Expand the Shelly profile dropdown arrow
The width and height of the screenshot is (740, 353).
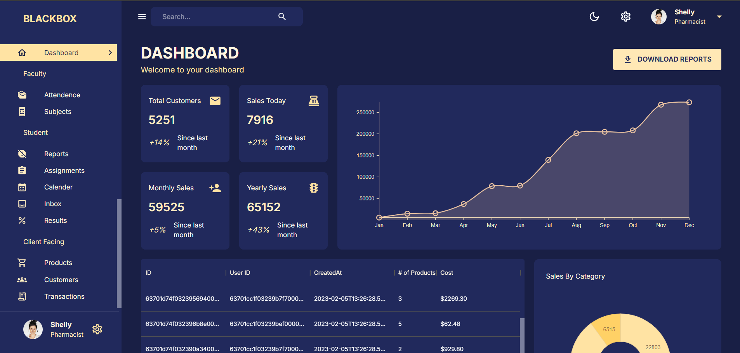point(719,17)
